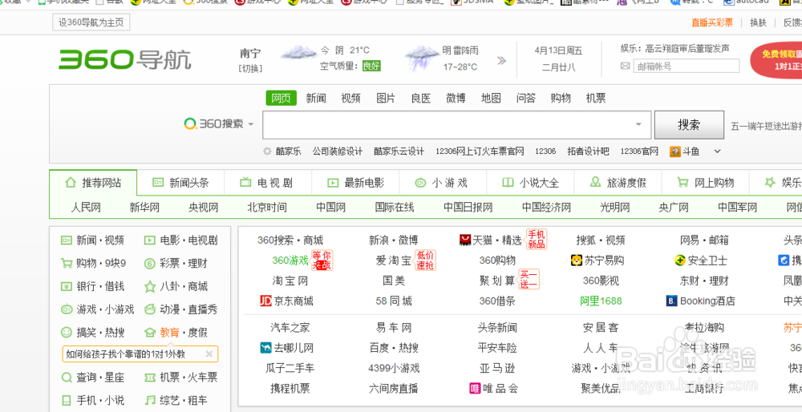
Task: Click the 良好 air quality badge
Action: click(x=371, y=66)
